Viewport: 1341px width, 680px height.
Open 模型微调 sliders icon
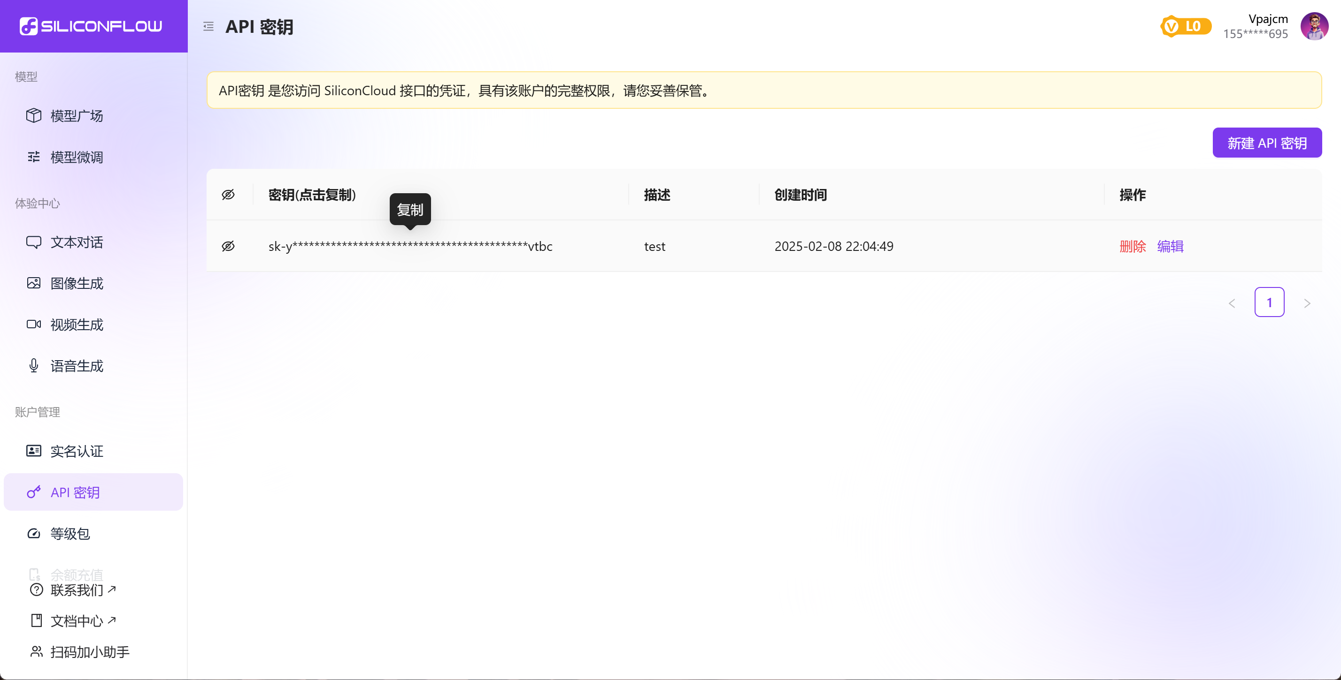[x=34, y=157]
